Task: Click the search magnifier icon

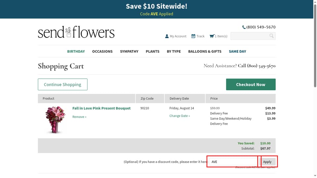Action: (271, 36)
